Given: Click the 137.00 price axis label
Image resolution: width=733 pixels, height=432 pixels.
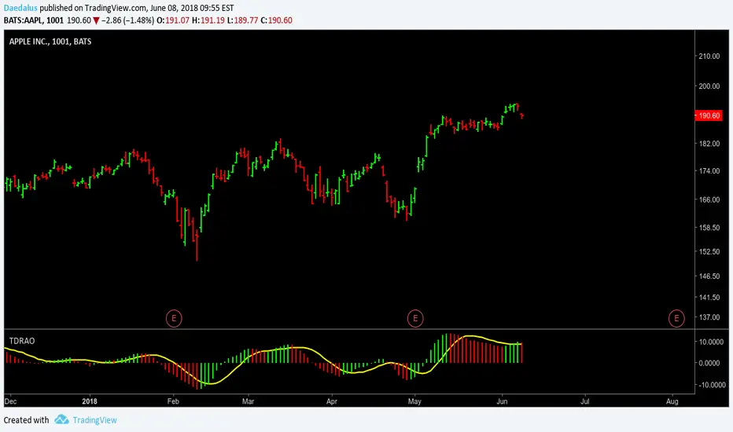Looking at the screenshot, I should click(x=709, y=317).
